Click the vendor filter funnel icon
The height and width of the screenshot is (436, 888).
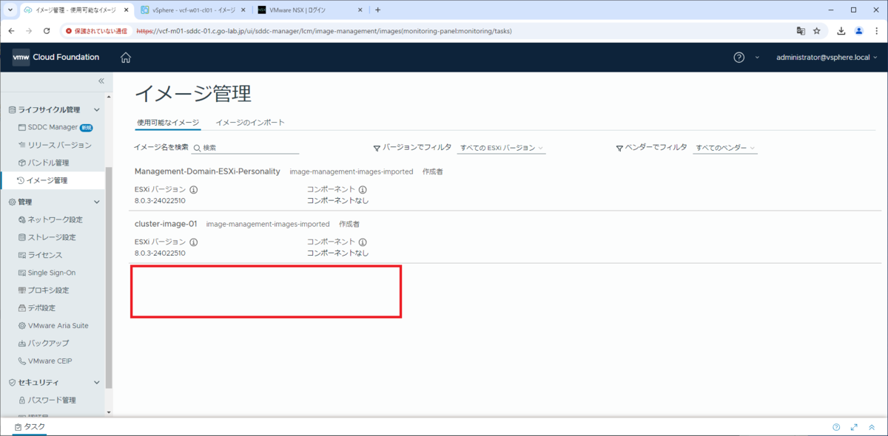click(619, 148)
